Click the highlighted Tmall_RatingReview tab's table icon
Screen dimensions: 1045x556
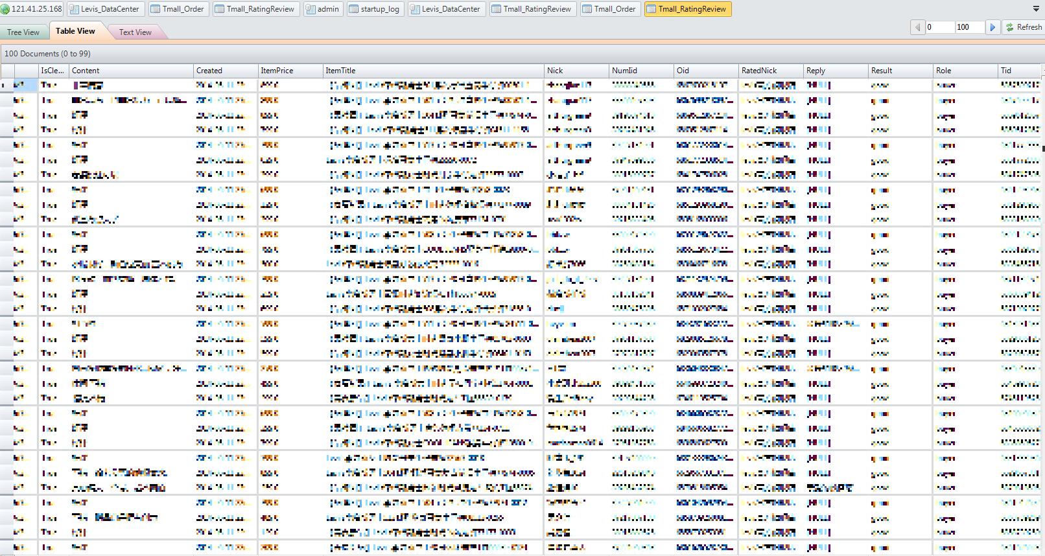pyautogui.click(x=652, y=9)
